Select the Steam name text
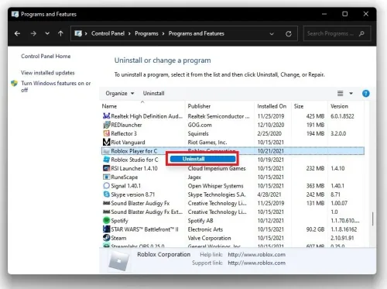The width and height of the screenshot is (387, 289). point(118,238)
